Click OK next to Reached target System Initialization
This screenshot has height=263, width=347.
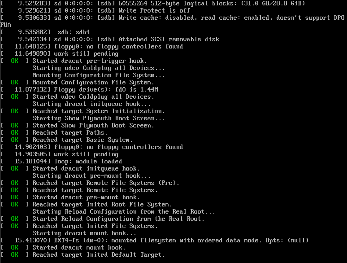click(15, 111)
